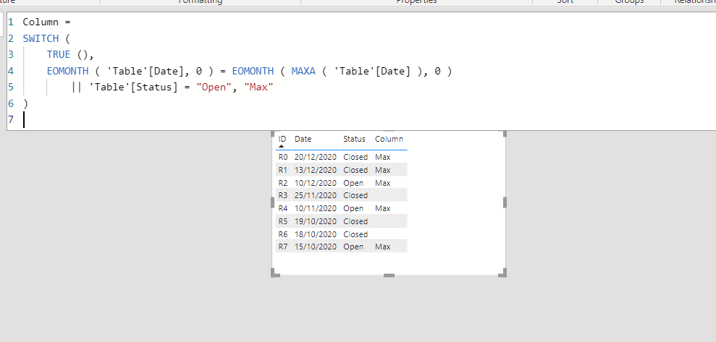Sort the table by the ID column header
The height and width of the screenshot is (342, 716).
(282, 139)
